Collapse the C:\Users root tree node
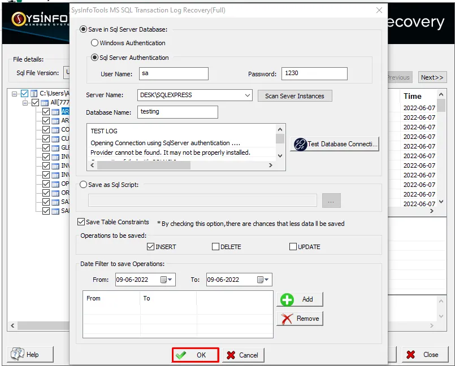 (15, 94)
